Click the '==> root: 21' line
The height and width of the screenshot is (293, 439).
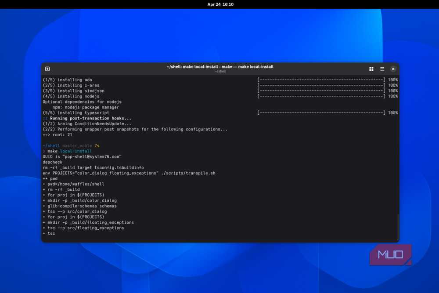[58, 135]
